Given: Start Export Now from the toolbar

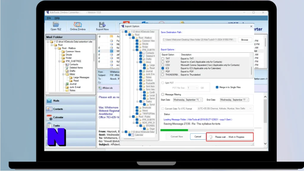Looking at the screenshot, I should tap(102, 26).
